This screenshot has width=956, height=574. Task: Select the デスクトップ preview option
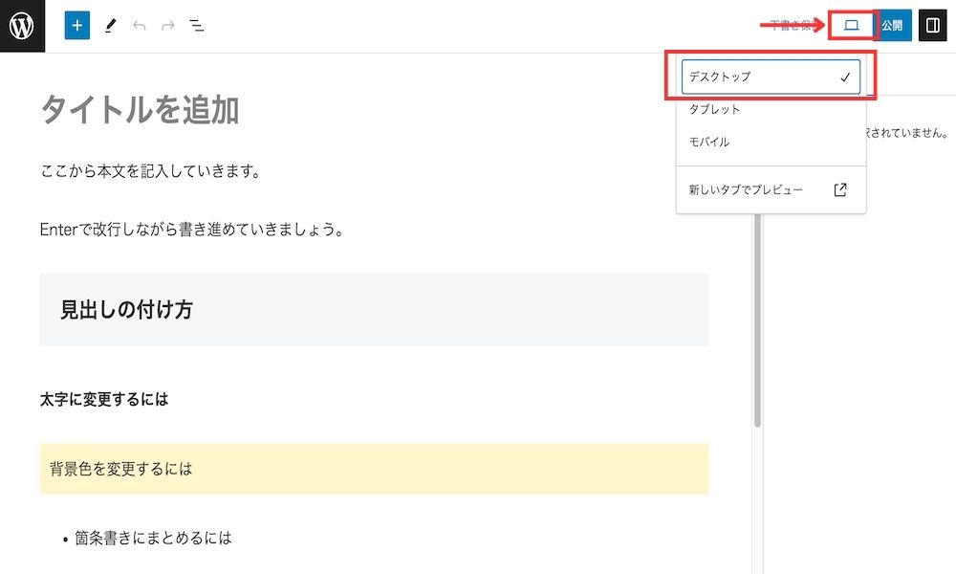pos(771,77)
